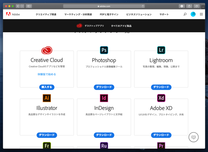Image resolution: width=208 pixels, height=152 pixels.
Task: Click the Premiere Pro Pr icon
Action: click(x=161, y=145)
